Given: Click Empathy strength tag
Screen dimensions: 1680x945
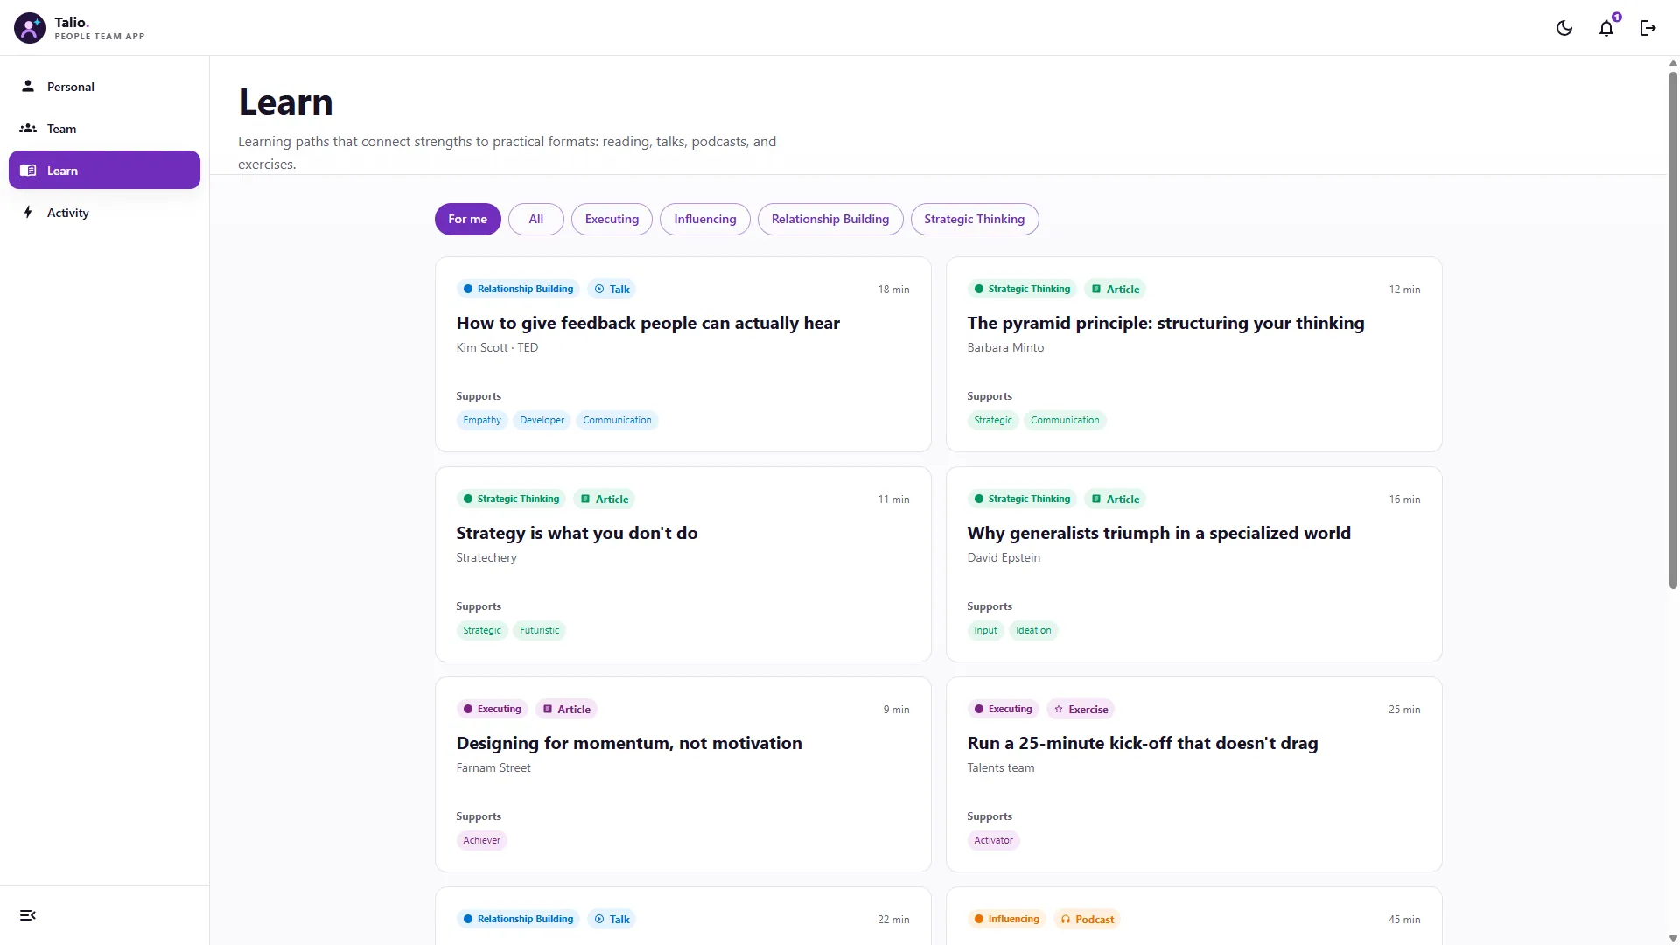Looking at the screenshot, I should pos(482,421).
